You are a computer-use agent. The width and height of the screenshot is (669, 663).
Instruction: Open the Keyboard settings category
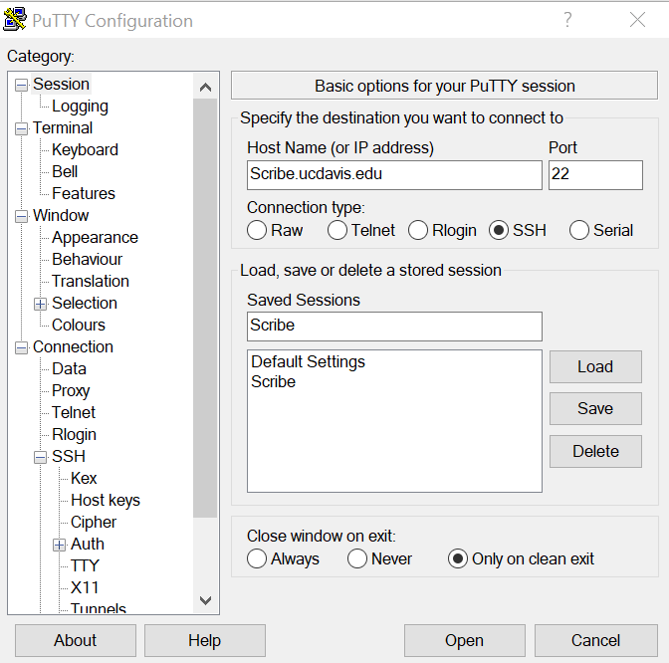[85, 149]
